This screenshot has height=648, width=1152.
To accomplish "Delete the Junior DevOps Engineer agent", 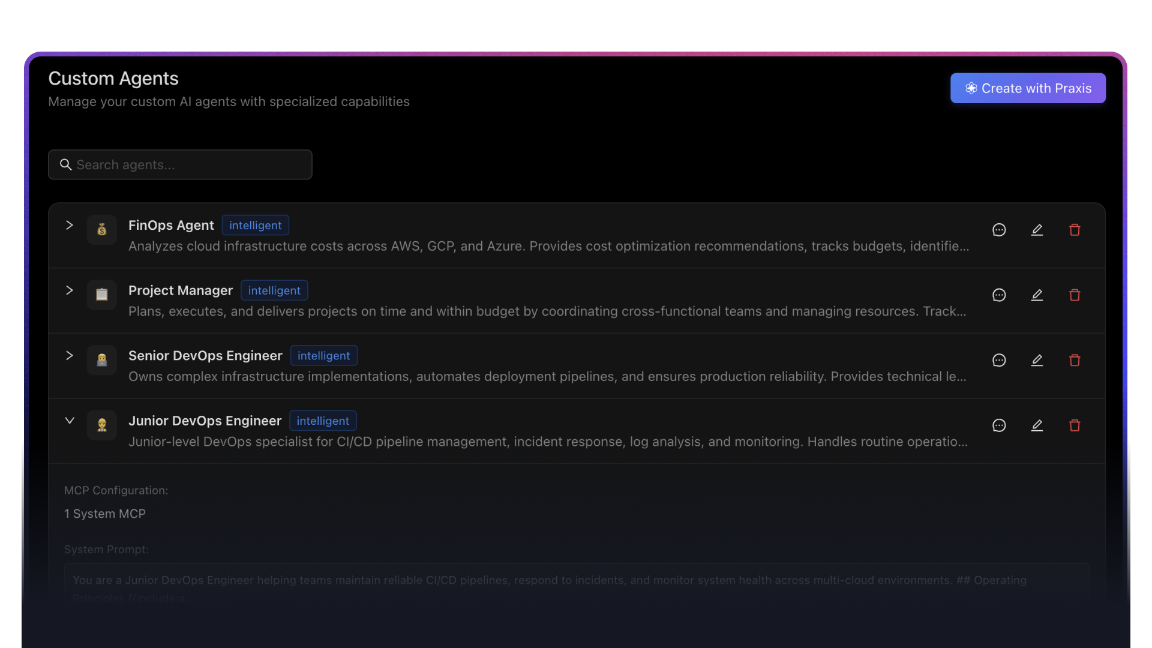I will 1075,425.
